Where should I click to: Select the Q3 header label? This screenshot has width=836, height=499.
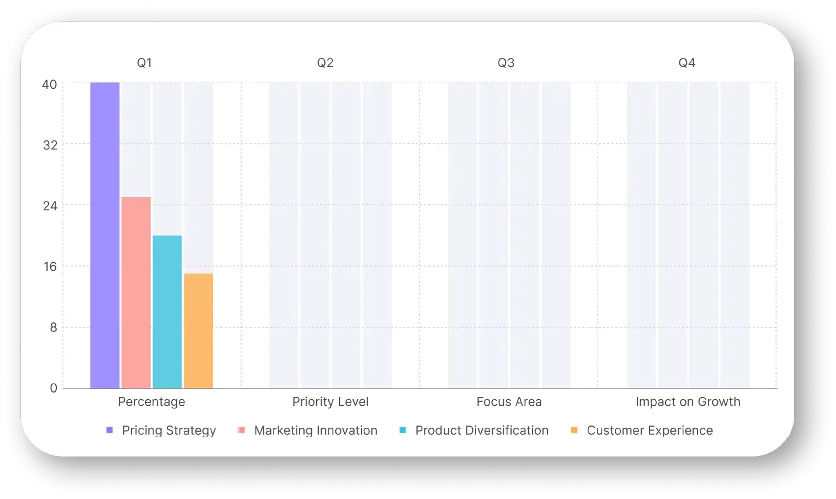(506, 63)
